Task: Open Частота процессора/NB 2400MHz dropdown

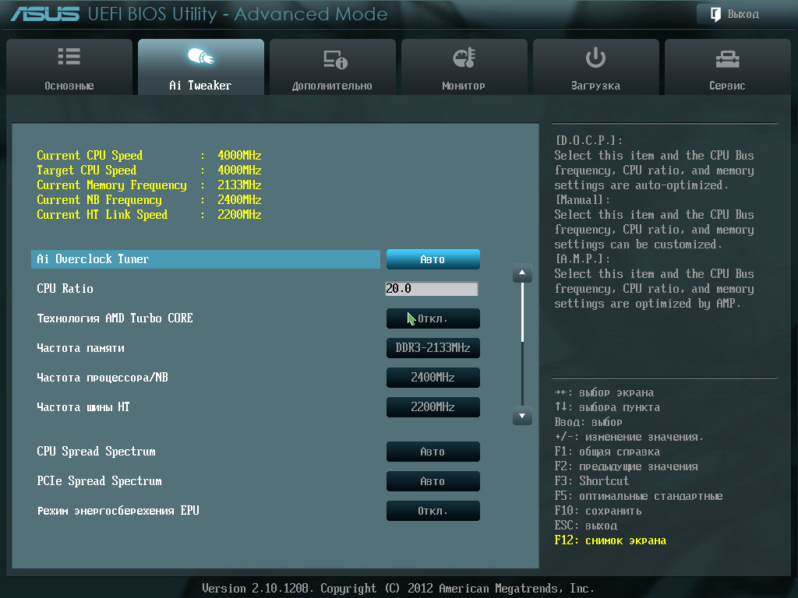Action: (x=433, y=378)
